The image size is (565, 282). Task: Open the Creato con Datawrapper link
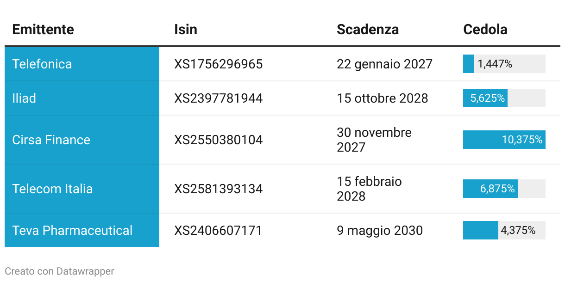click(x=59, y=271)
